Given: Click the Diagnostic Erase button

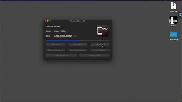Looking at the screenshot, I should click(x=94, y=56).
